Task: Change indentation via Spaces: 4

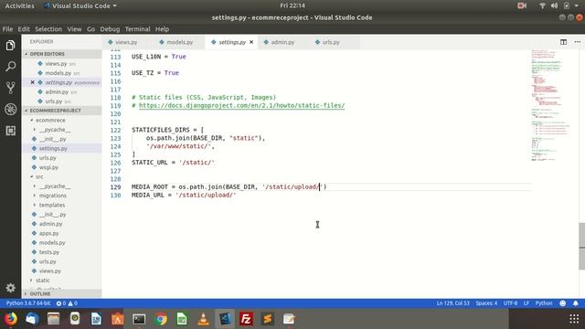Action: pyautogui.click(x=486, y=303)
